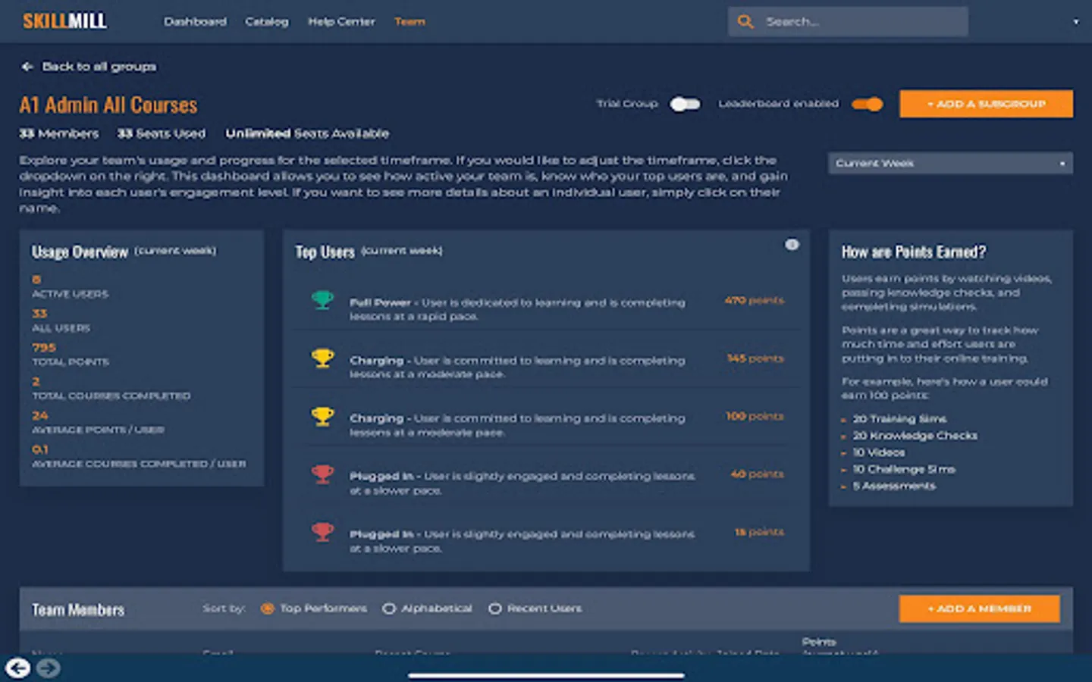
Task: Click the 20 Training Sims list item
Action: coord(899,419)
